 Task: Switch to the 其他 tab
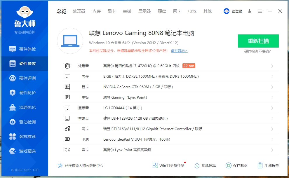click(208, 11)
